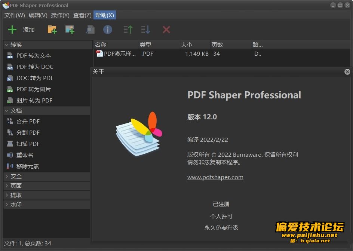Open the 操作(Y) menu

coord(60,15)
